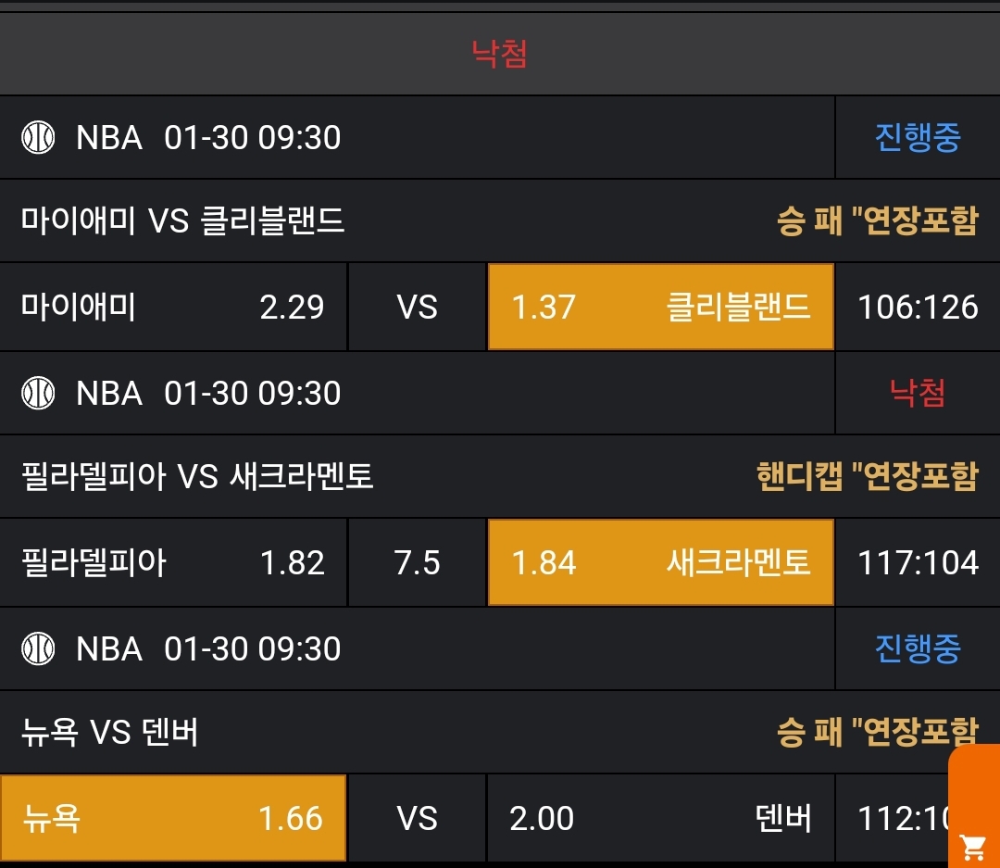
Task: Click basketball icon beside New York vs Denver game
Action: click(38, 648)
